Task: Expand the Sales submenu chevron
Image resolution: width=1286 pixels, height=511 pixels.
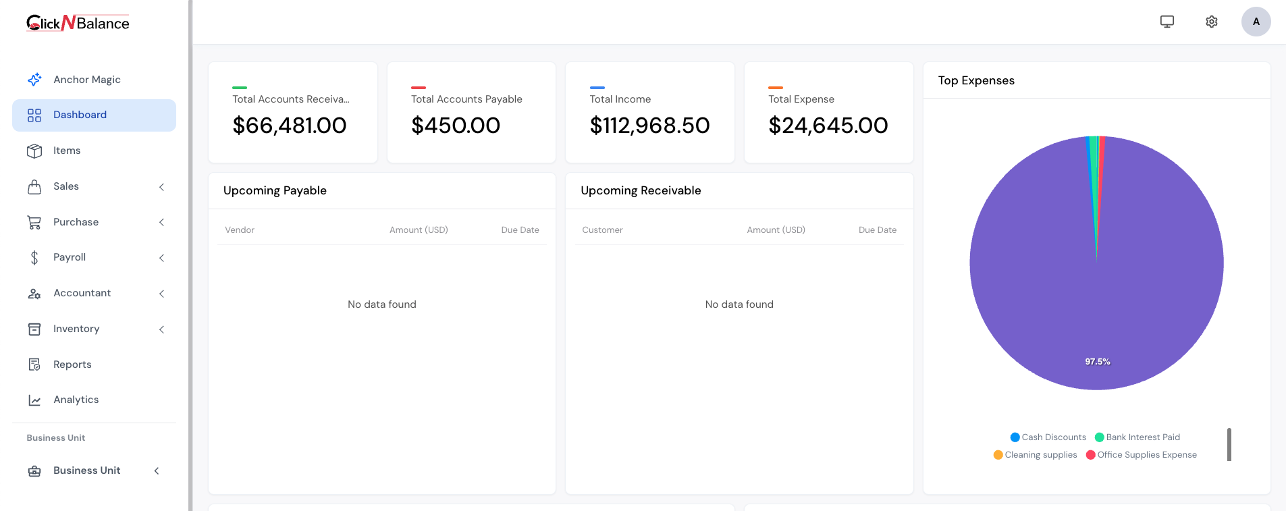Action: pyautogui.click(x=162, y=187)
